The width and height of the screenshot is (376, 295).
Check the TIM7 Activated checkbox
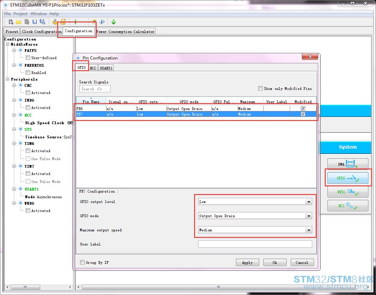(x=28, y=174)
